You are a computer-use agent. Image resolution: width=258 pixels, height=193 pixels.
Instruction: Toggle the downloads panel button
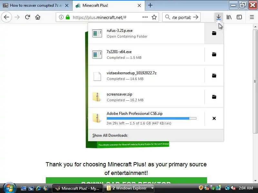tap(219, 17)
